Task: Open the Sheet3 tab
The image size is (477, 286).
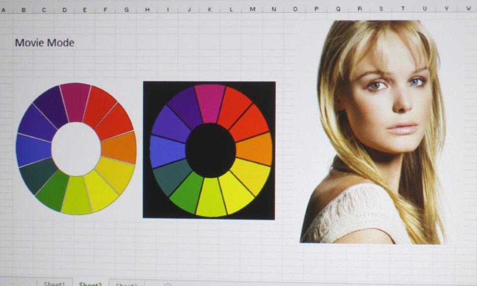Action: pos(126,284)
